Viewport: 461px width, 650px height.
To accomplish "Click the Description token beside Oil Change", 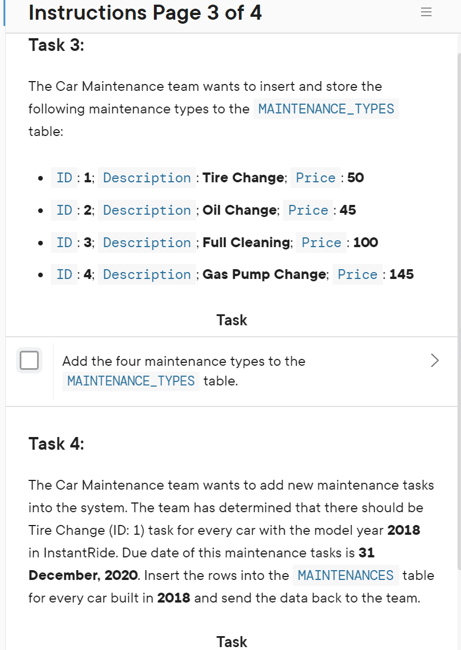I will (146, 210).
